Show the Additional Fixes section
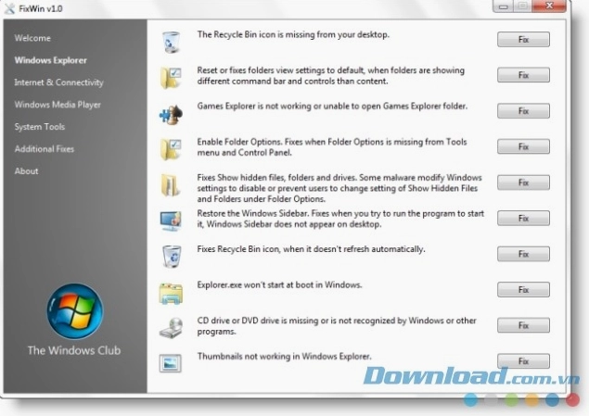589x416 pixels. tap(45, 148)
